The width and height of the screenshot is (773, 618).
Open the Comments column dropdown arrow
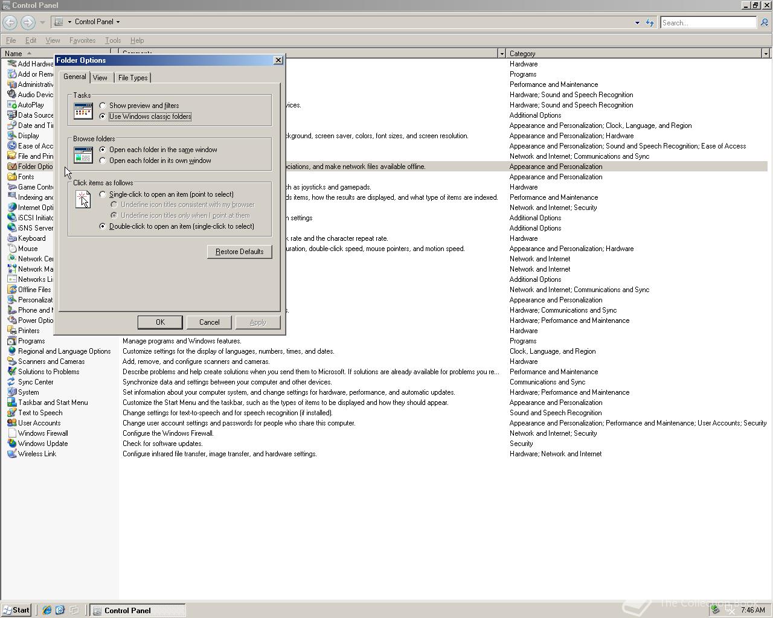click(501, 54)
